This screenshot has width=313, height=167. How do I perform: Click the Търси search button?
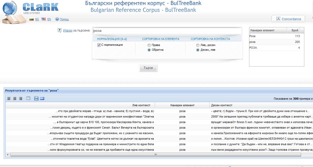point(148,68)
